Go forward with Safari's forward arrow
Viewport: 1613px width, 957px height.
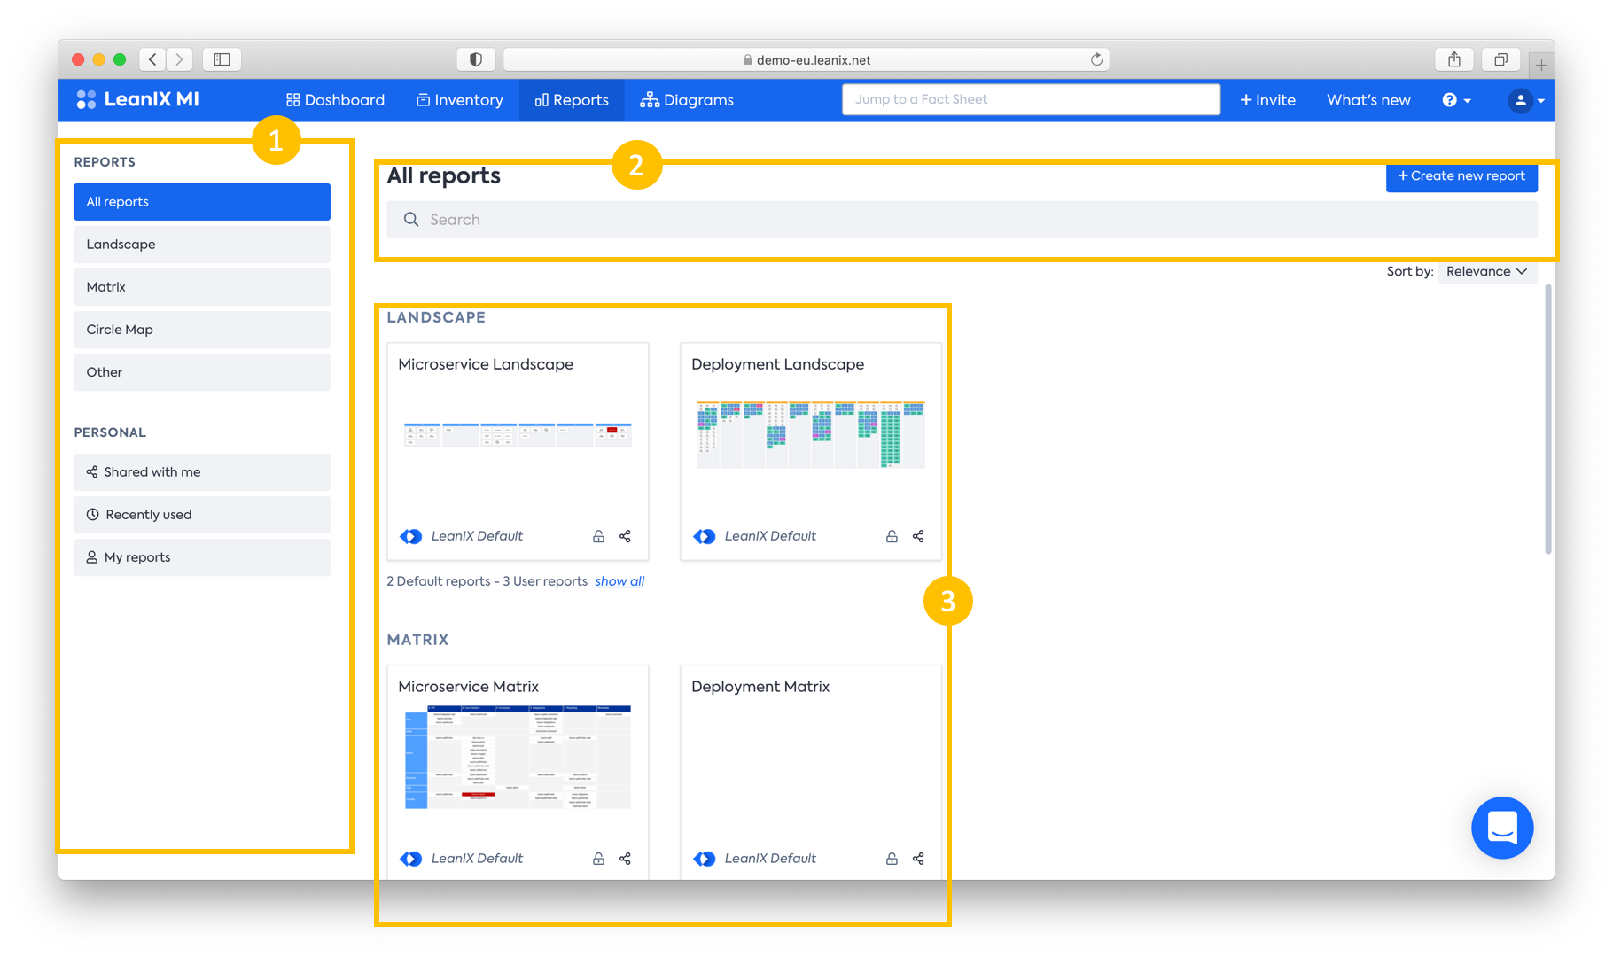180,59
